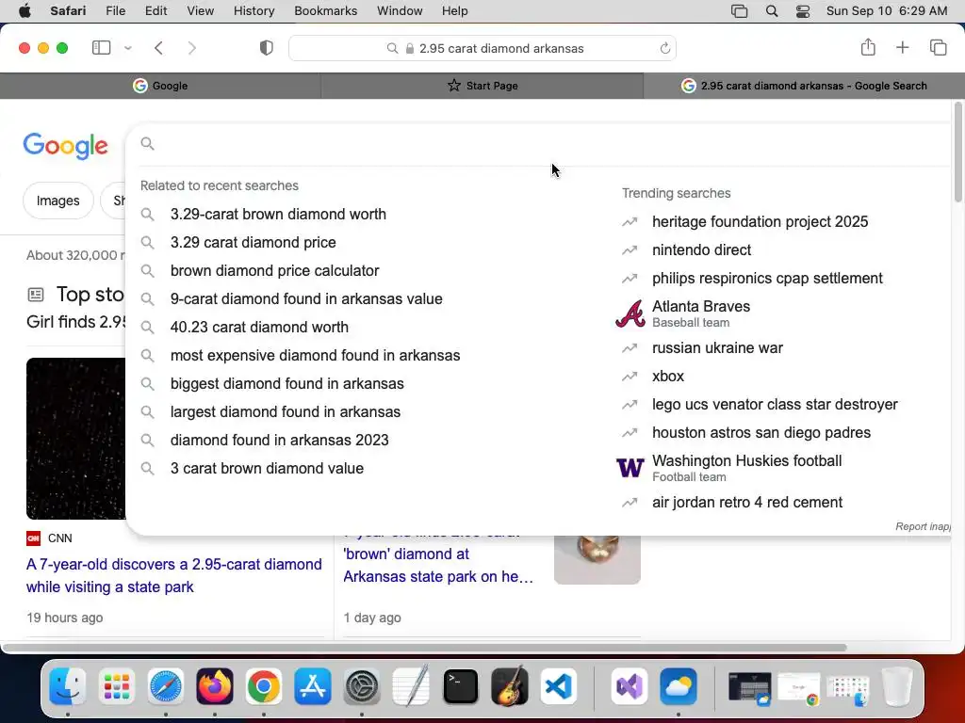
Task: Click the brown diamond article thumbnail
Action: pos(597,559)
